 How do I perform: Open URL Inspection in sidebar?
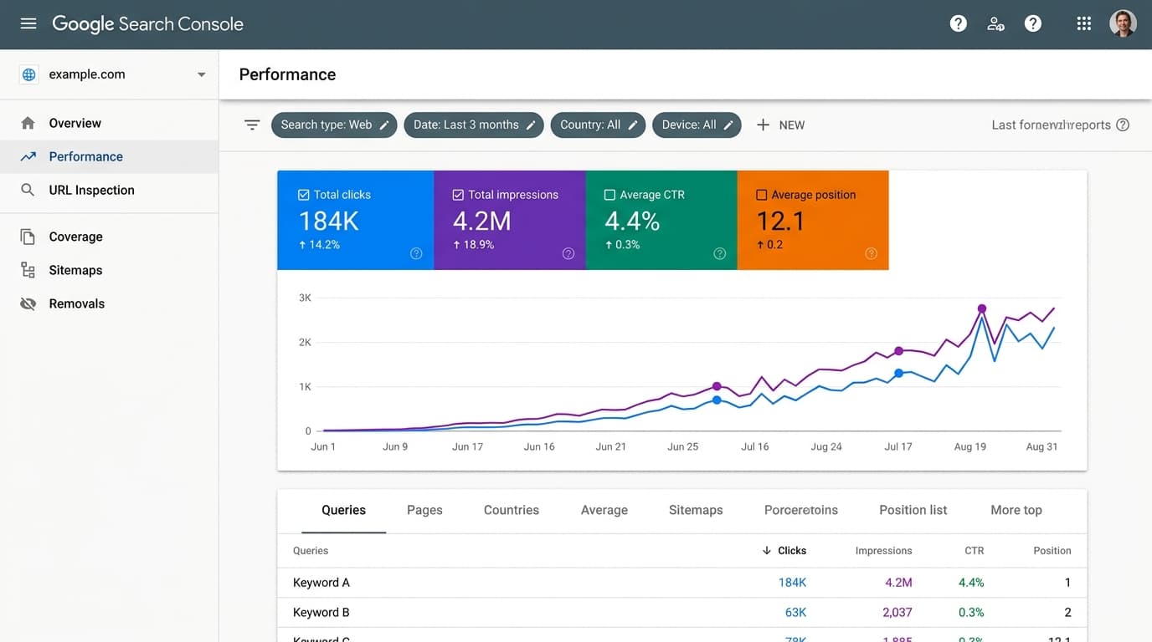coord(109,190)
